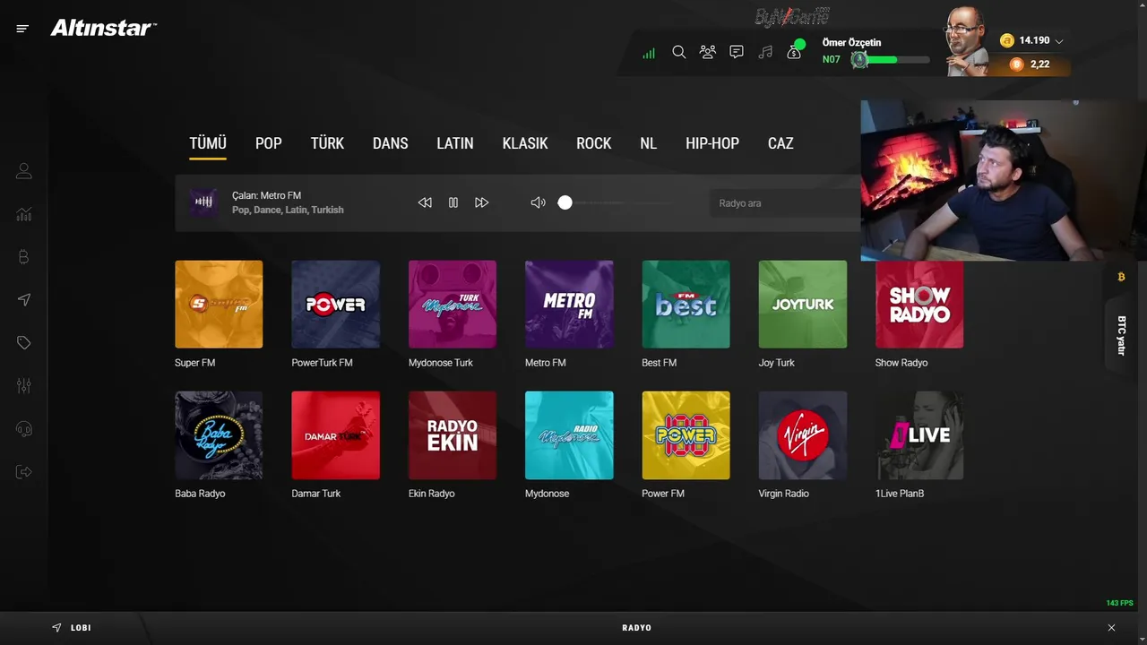
Task: Select the LATIN category tab
Action: pos(455,143)
